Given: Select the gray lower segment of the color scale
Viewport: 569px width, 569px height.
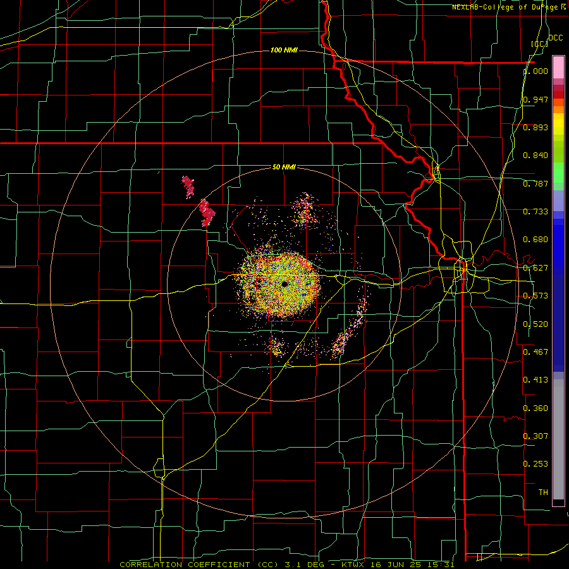Looking at the screenshot, I should tap(558, 439).
